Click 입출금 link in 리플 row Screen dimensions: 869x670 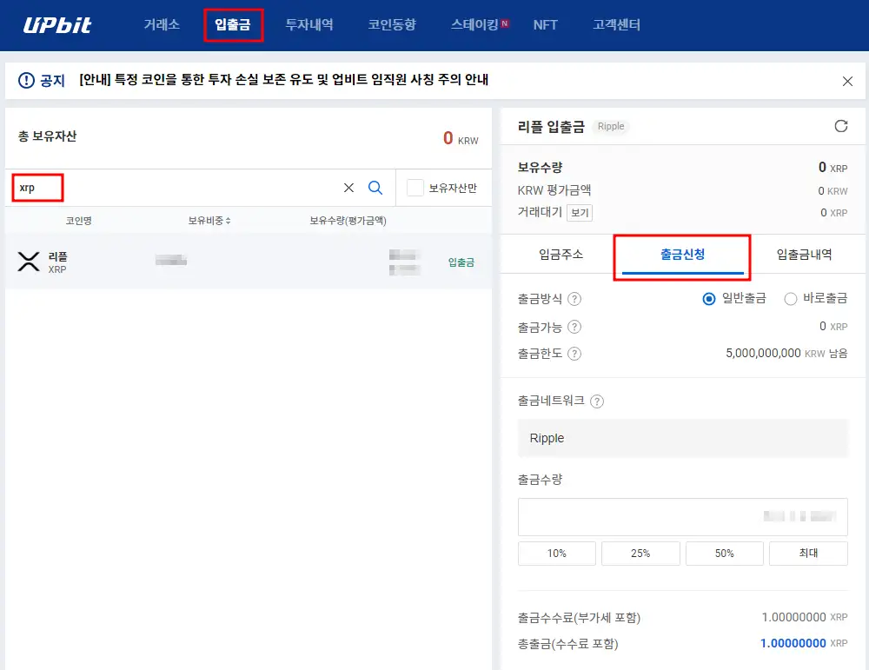[x=461, y=262]
